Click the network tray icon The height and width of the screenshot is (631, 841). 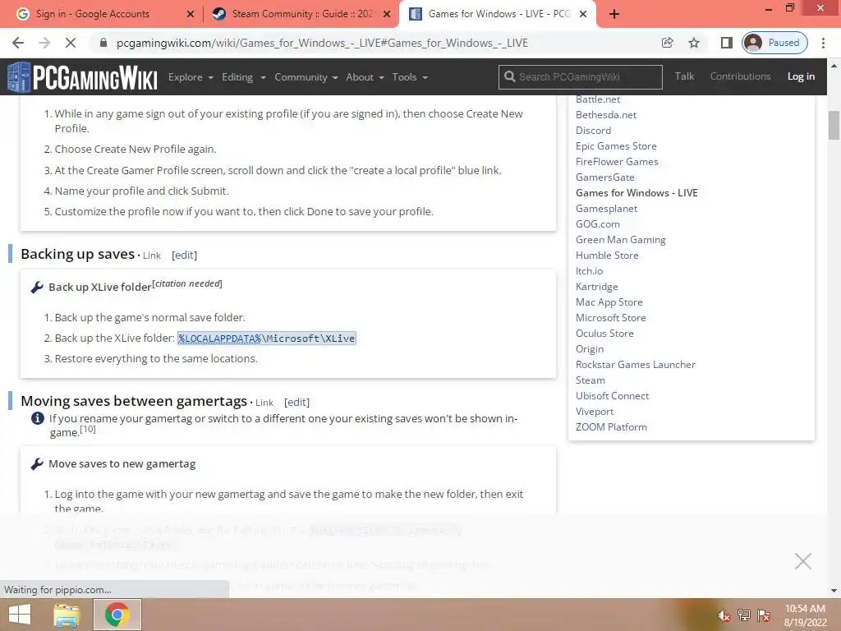click(744, 615)
